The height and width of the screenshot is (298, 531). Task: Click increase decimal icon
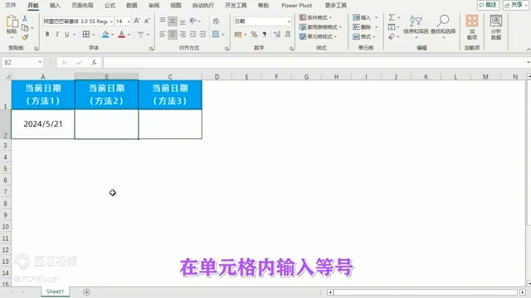tap(276, 34)
